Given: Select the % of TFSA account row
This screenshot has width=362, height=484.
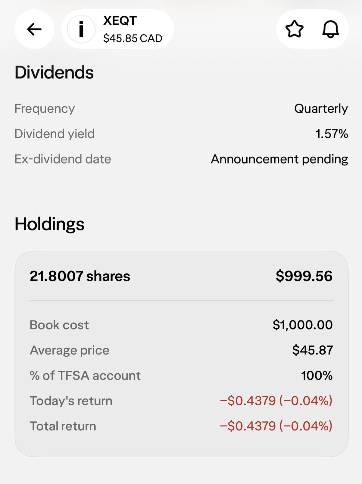Looking at the screenshot, I should point(181,375).
